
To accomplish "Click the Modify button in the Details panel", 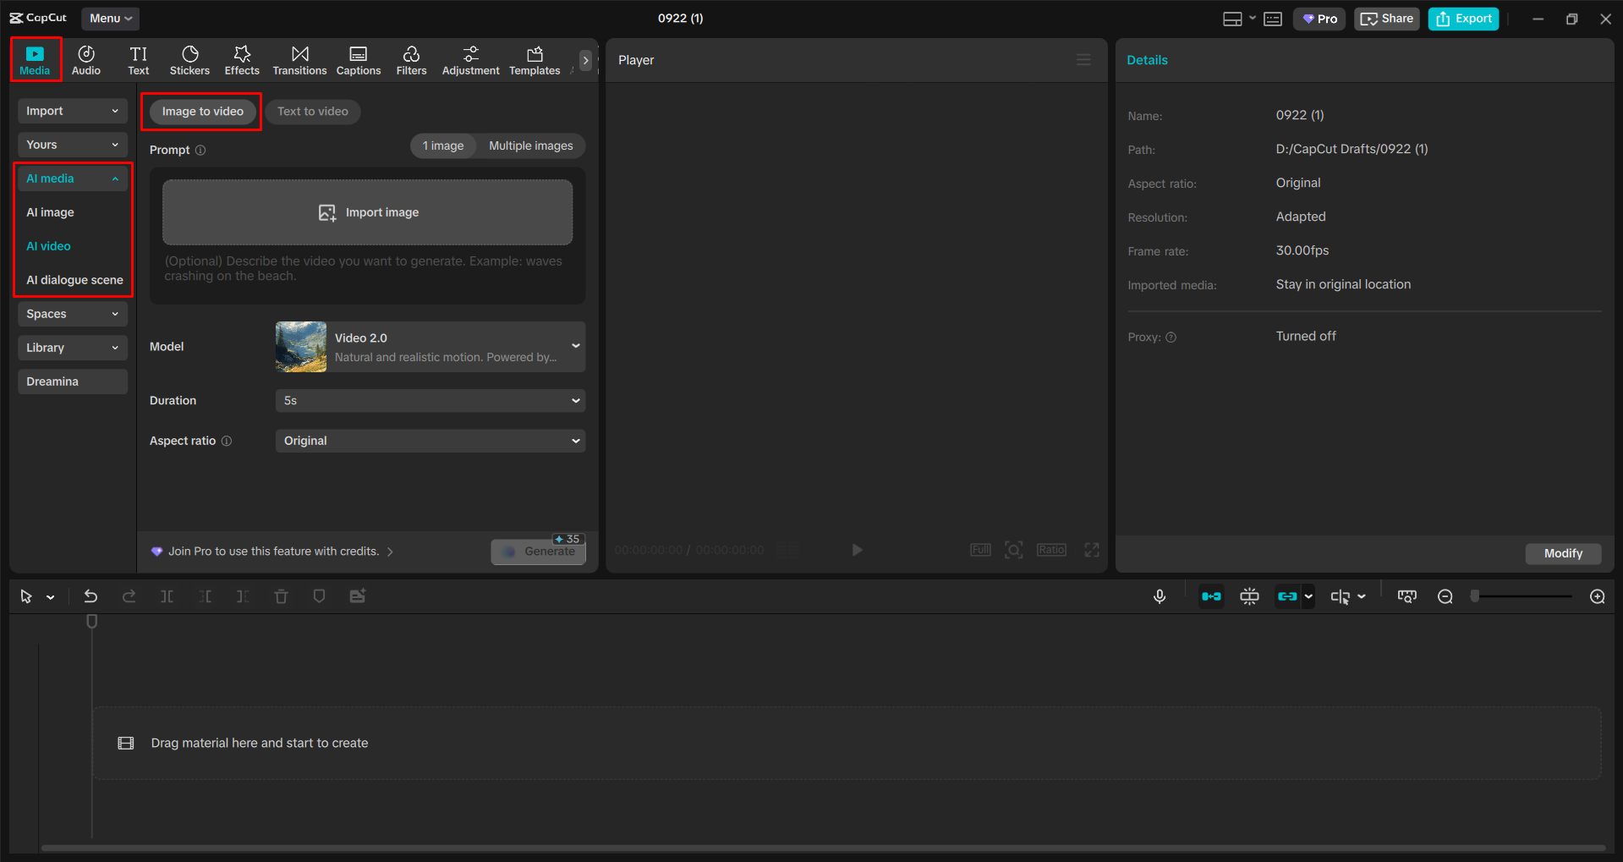I will pyautogui.click(x=1562, y=553).
